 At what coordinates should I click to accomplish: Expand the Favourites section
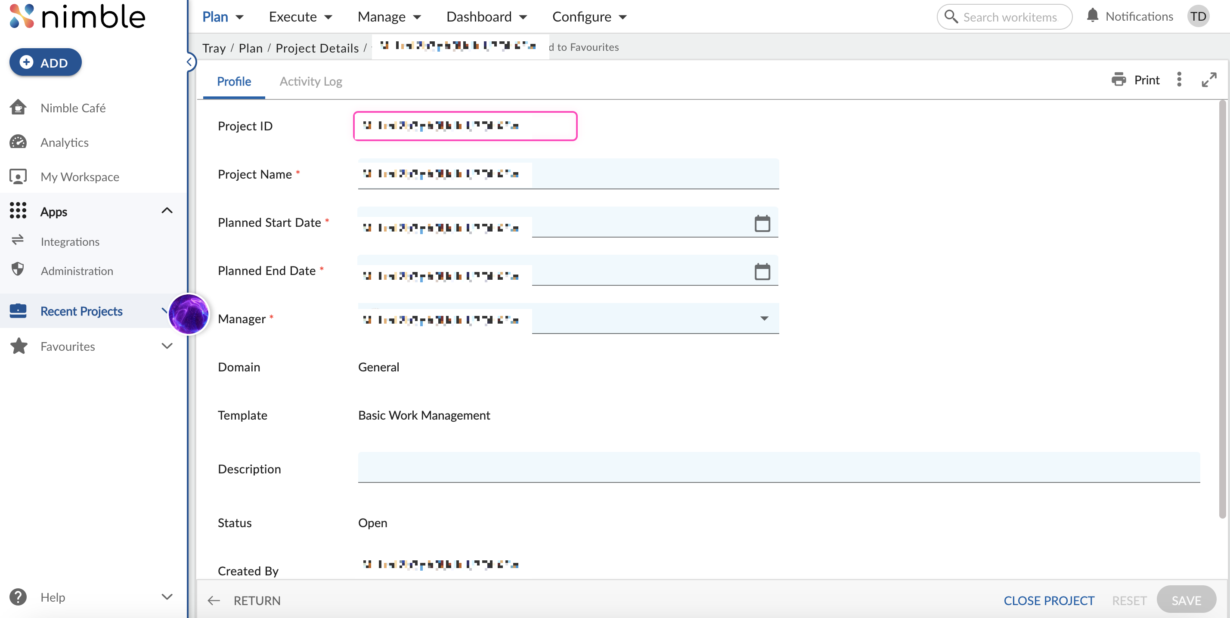point(167,346)
